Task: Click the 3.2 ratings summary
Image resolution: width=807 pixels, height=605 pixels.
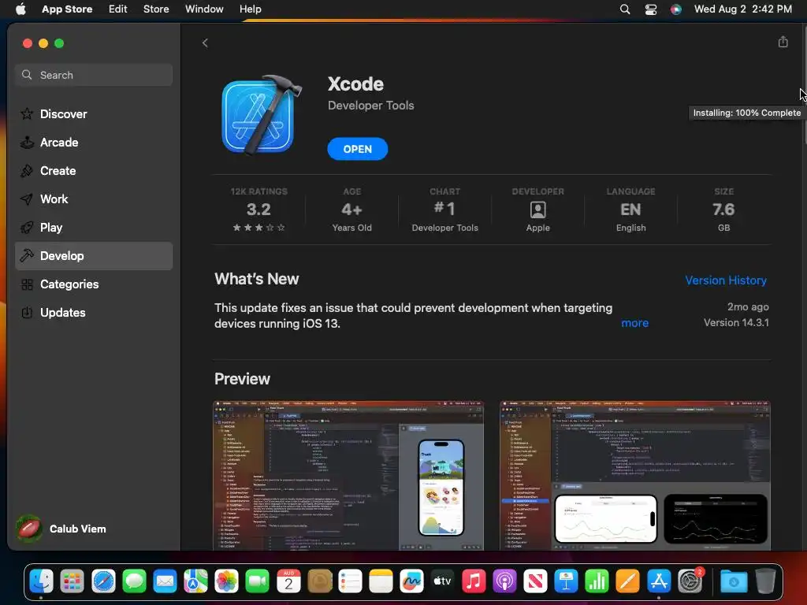Action: coord(258,210)
